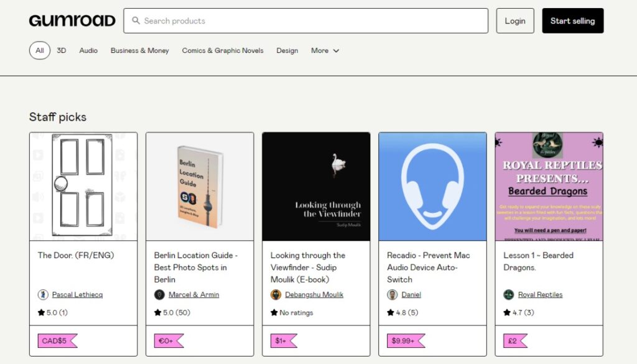Image resolution: width=637 pixels, height=364 pixels.
Task: Open The Door. (FR/ENG) title
Action: (x=76, y=255)
